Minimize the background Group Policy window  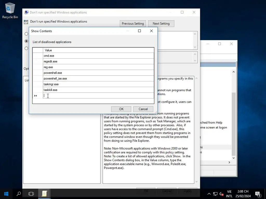(208, 44)
